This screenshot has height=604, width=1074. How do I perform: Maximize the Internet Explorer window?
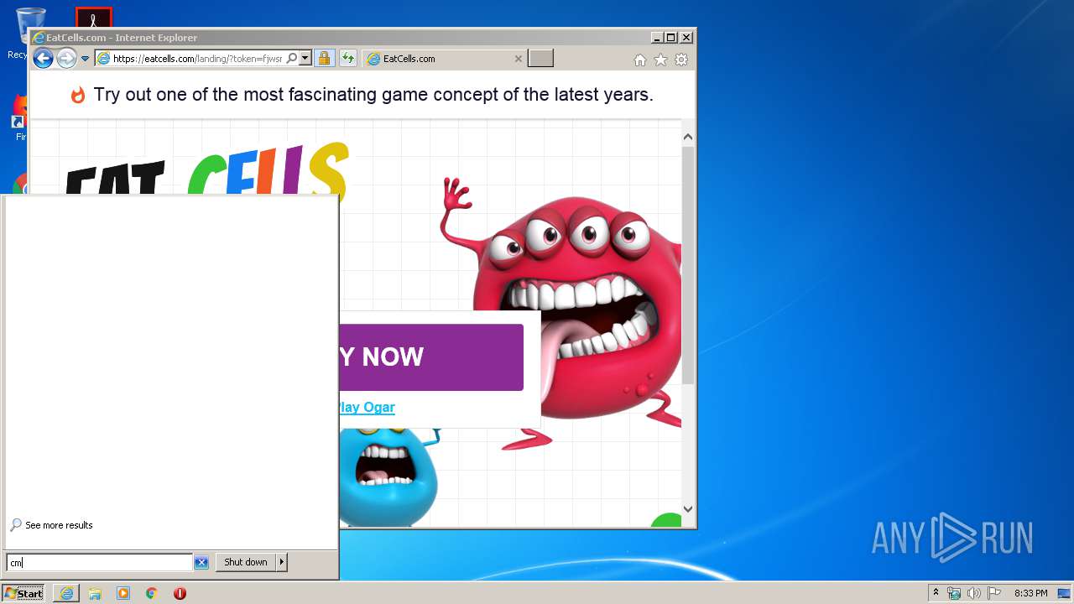click(670, 37)
